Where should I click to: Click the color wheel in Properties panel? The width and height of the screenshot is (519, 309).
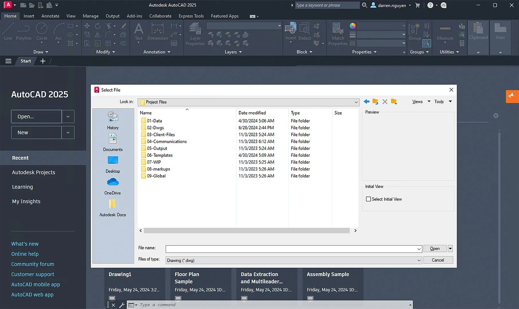(352, 26)
